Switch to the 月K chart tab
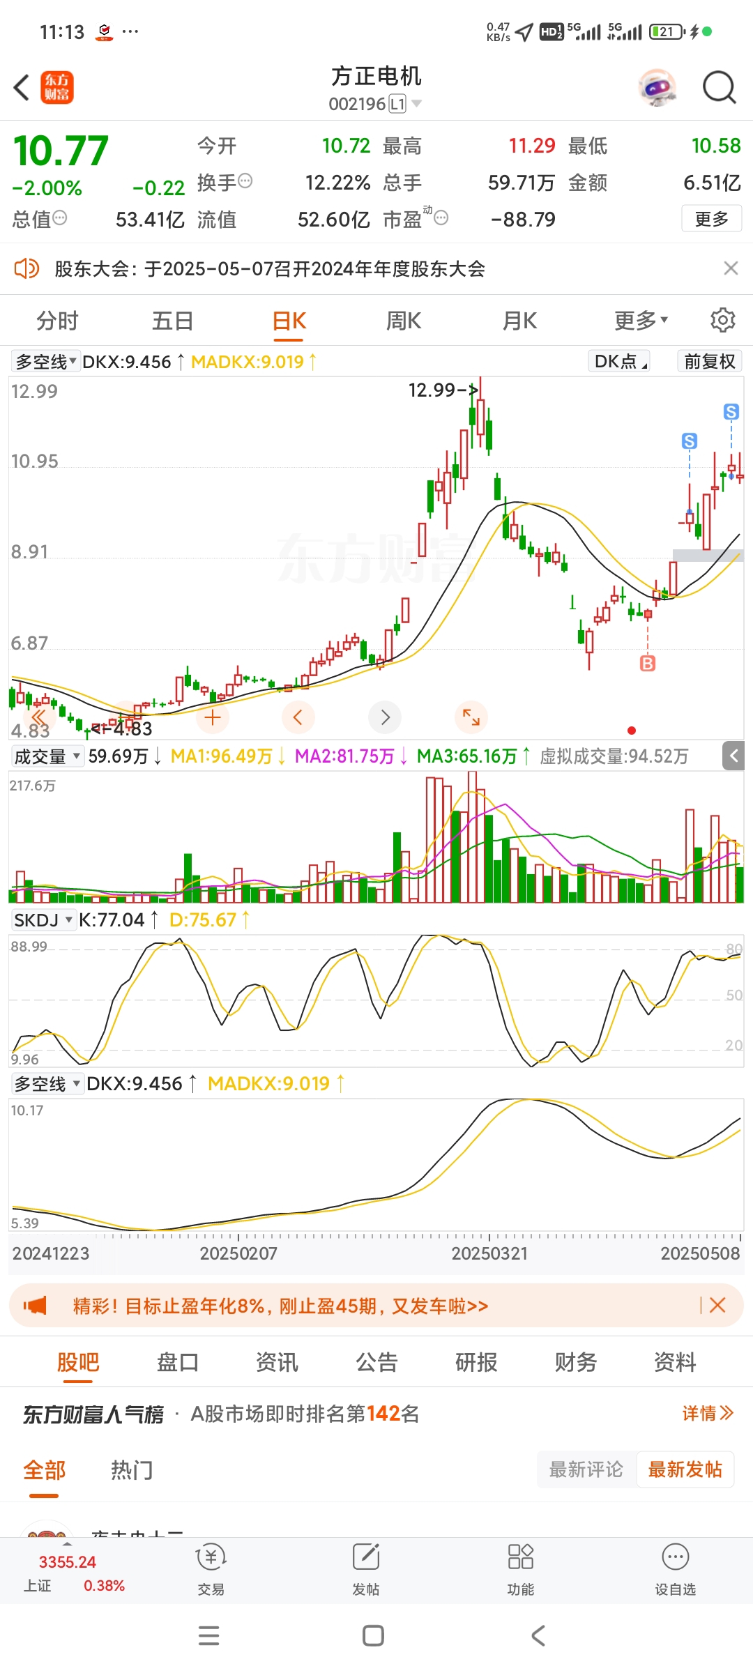Image resolution: width=753 pixels, height=1673 pixels. (519, 321)
